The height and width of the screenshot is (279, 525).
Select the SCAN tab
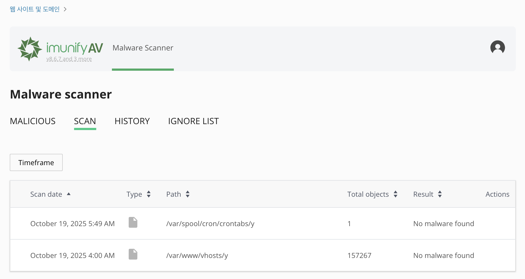[85, 121]
